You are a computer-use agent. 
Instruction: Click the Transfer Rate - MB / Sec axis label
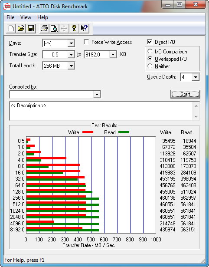pos(88,245)
